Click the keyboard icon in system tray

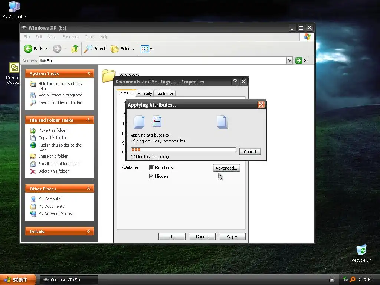click(x=332, y=280)
